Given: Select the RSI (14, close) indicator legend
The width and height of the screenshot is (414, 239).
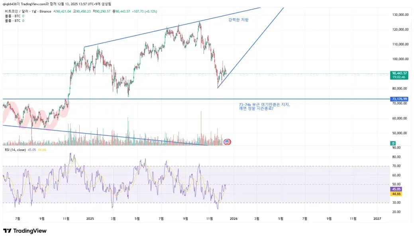Looking at the screenshot, I should coord(15,150).
